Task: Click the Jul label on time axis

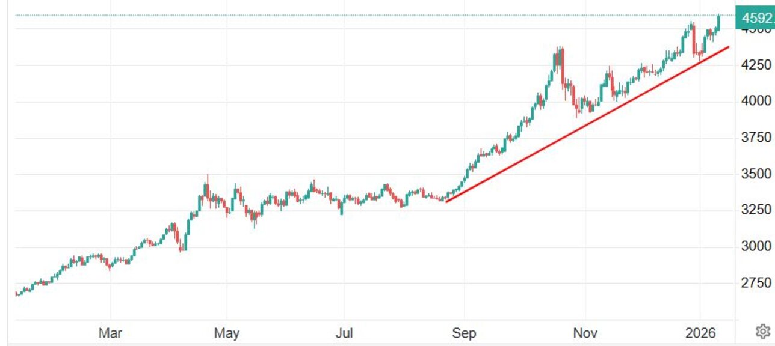Action: coord(344,332)
